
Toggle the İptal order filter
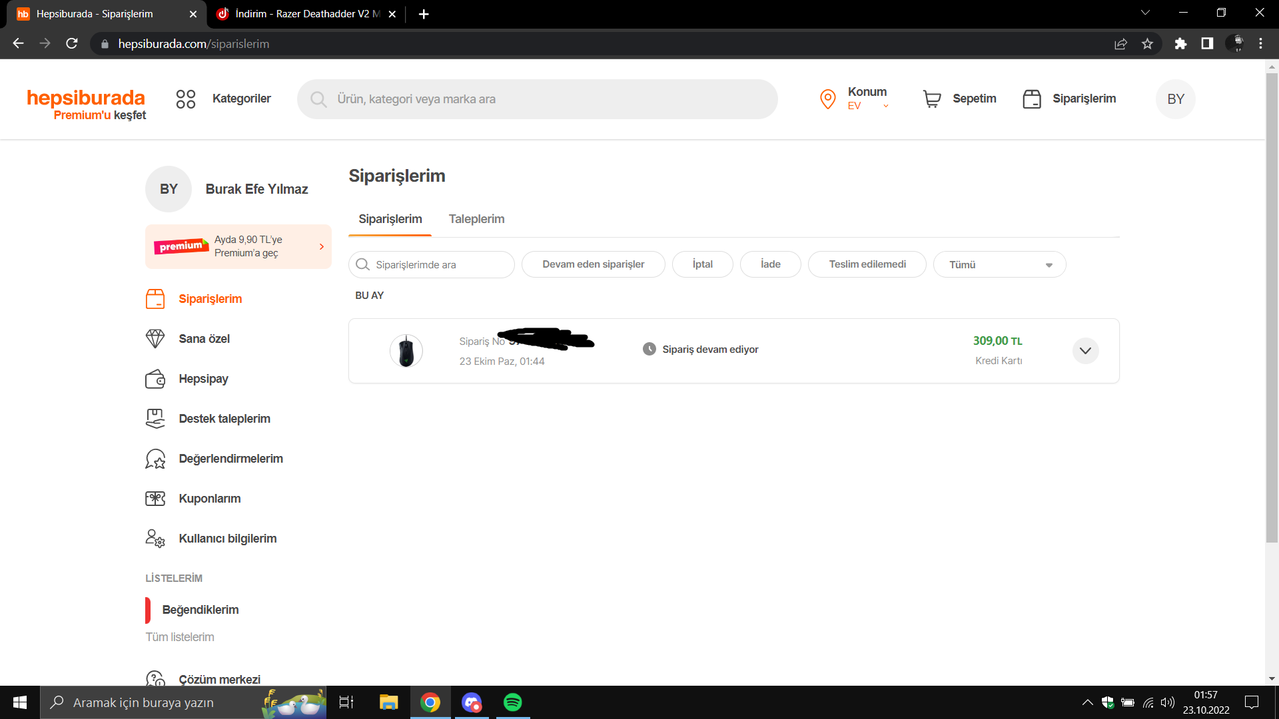pyautogui.click(x=702, y=264)
